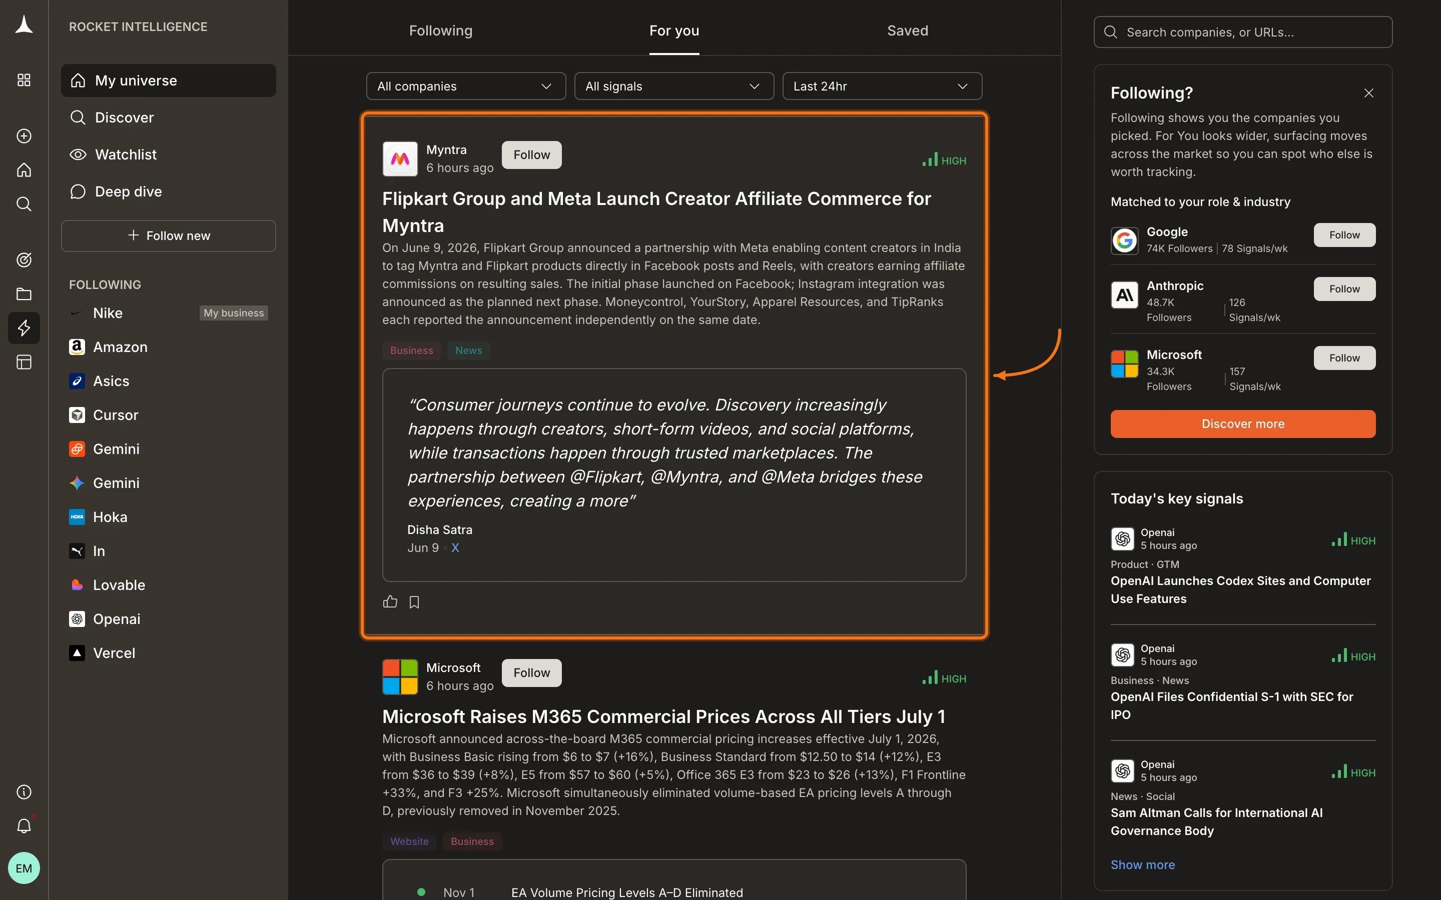Viewport: 1441px width, 900px height.
Task: Follow Microsoft in suggestions card
Action: 1344,357
